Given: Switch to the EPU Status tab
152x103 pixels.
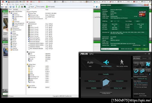Looking at the screenshot, I should tap(137, 58).
